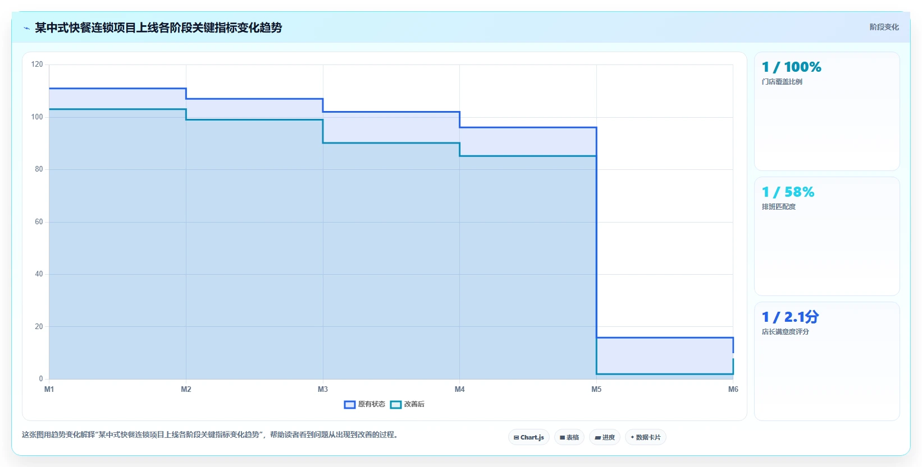
Task: Open the 门店覆盖比例 stat card
Action: point(827,112)
